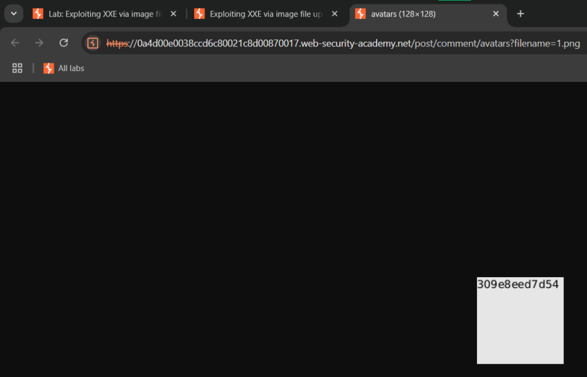
Task: Reload the current page
Action: coord(64,42)
